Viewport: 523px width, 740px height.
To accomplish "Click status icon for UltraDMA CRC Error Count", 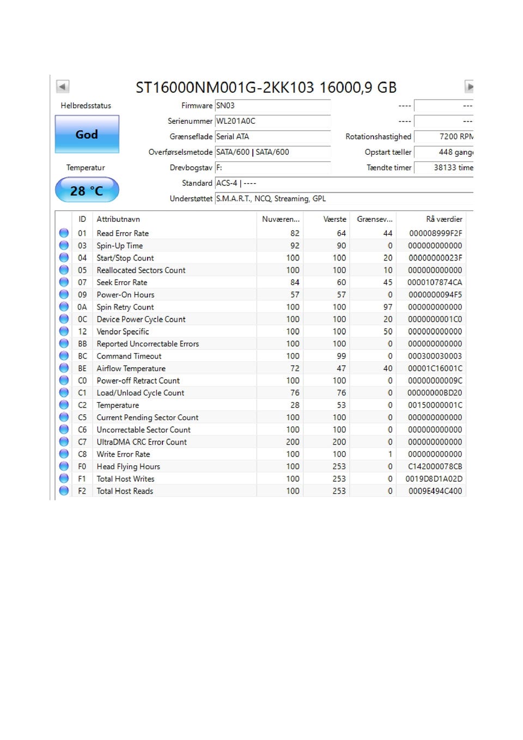I will pyautogui.click(x=64, y=441).
